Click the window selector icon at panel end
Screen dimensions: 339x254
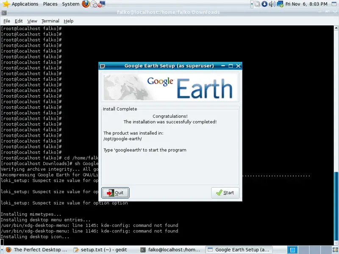[x=334, y=4]
